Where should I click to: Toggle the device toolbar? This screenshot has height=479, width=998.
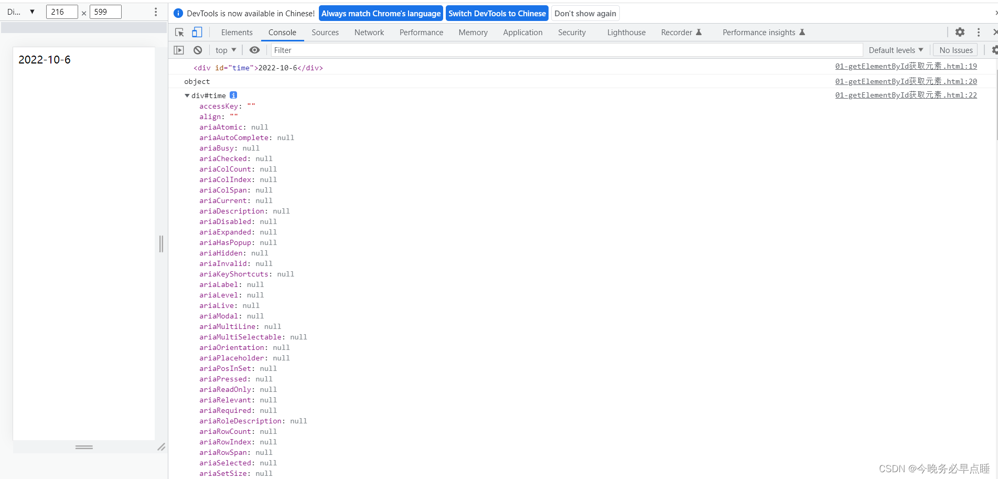point(197,32)
